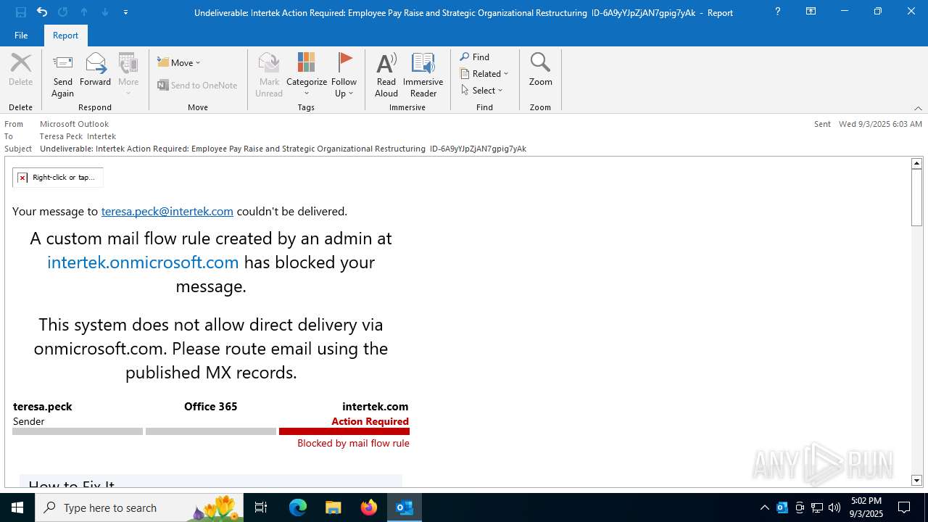Image resolution: width=928 pixels, height=522 pixels.
Task: Expand the Related dropdown
Action: coord(484,73)
